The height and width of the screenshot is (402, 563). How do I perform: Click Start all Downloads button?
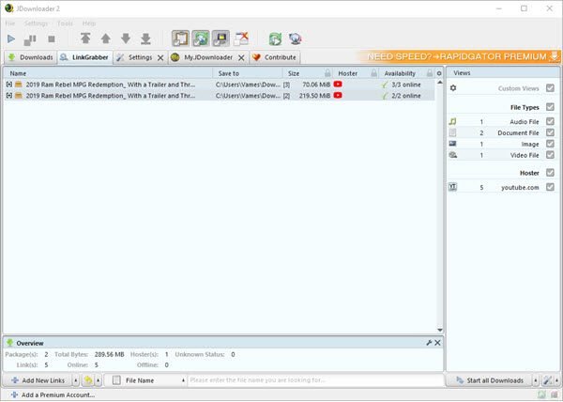coord(489,380)
